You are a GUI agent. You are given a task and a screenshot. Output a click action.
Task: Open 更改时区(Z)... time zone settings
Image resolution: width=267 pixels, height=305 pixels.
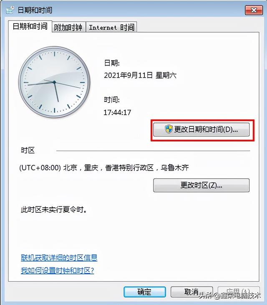(x=202, y=185)
